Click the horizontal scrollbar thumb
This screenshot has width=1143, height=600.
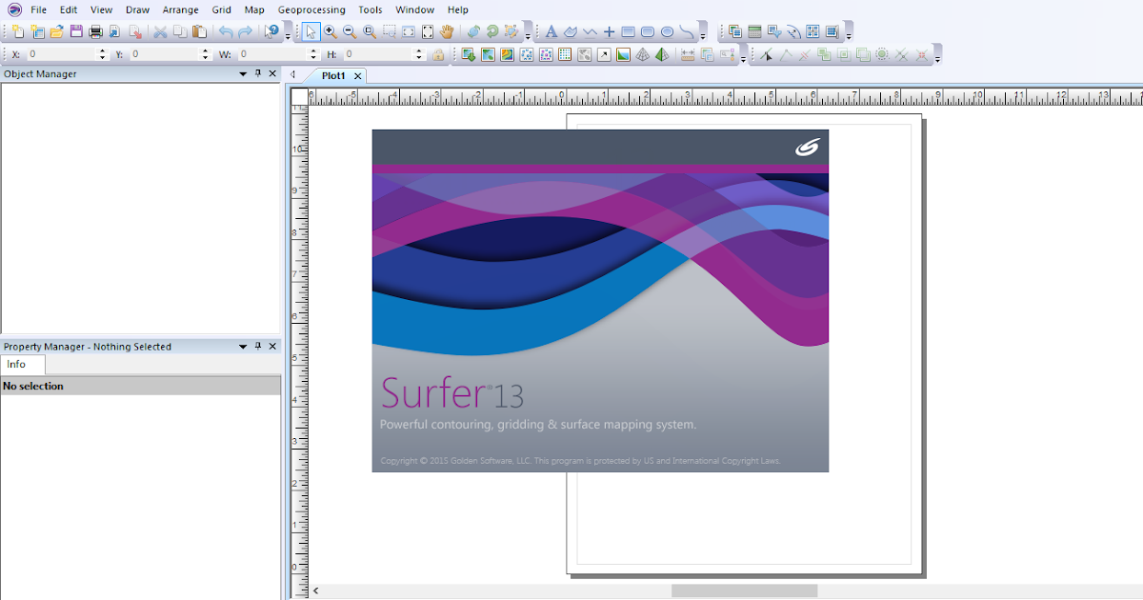744,590
